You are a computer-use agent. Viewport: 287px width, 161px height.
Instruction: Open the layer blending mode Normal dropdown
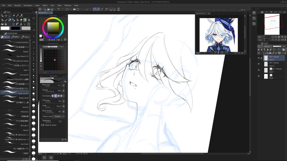click(268, 46)
